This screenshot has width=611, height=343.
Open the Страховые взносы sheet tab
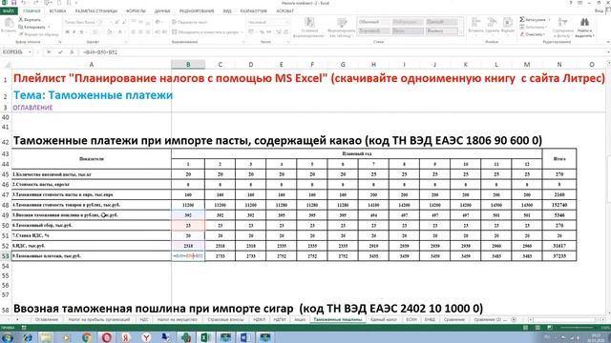pyautogui.click(x=225, y=320)
